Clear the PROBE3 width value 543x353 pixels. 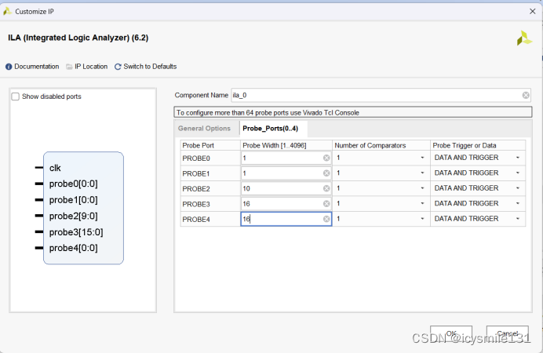[326, 203]
